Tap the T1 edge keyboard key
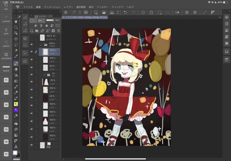This screenshot has width=231, height=161. [x=6, y=80]
